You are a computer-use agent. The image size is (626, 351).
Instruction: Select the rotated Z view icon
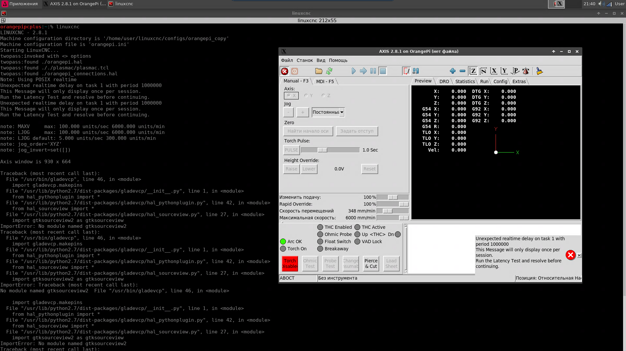click(x=483, y=71)
